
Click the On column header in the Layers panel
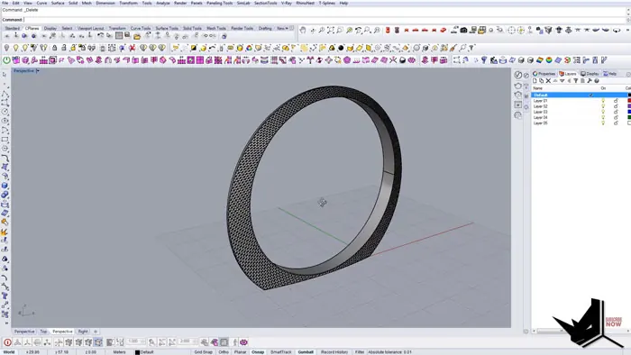603,88
